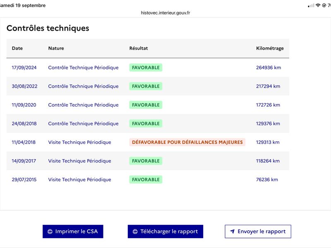Image resolution: width=331 pixels, height=248 pixels.
Task: Tap the orientation lock status icon
Action: [324, 5]
